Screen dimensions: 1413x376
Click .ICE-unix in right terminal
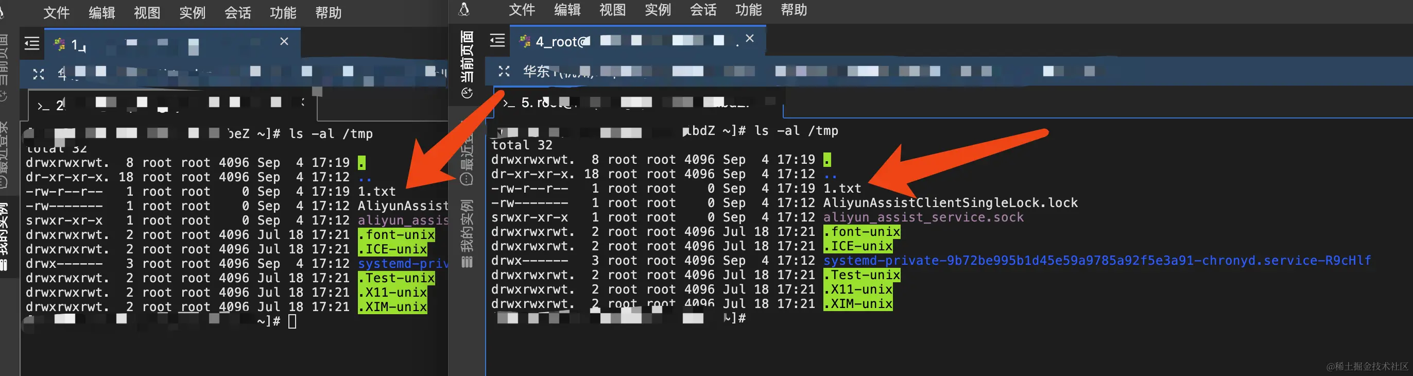pyautogui.click(x=858, y=246)
